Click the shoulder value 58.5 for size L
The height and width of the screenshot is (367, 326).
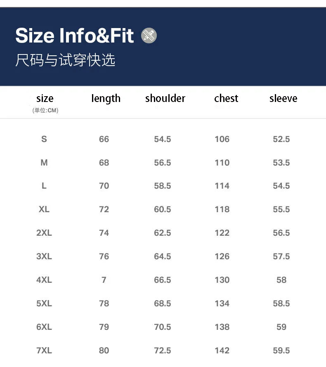coord(163,186)
